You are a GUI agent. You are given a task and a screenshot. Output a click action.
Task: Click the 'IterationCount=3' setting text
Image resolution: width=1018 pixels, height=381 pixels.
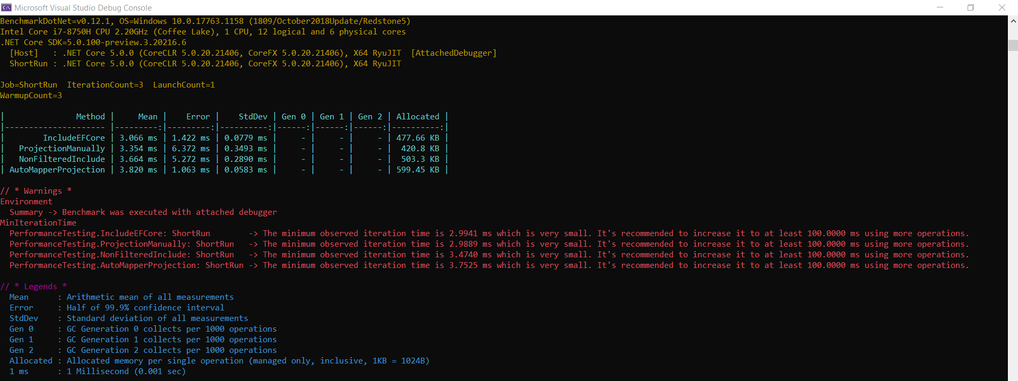click(x=105, y=85)
